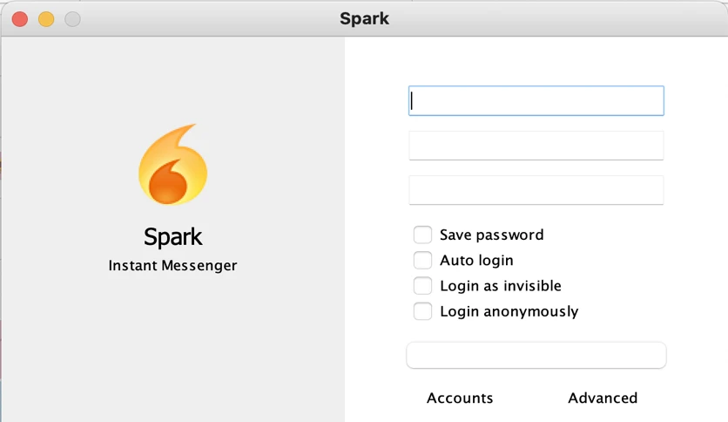Check the Login as invisible option
Image resolution: width=728 pixels, height=422 pixels.
click(x=422, y=286)
